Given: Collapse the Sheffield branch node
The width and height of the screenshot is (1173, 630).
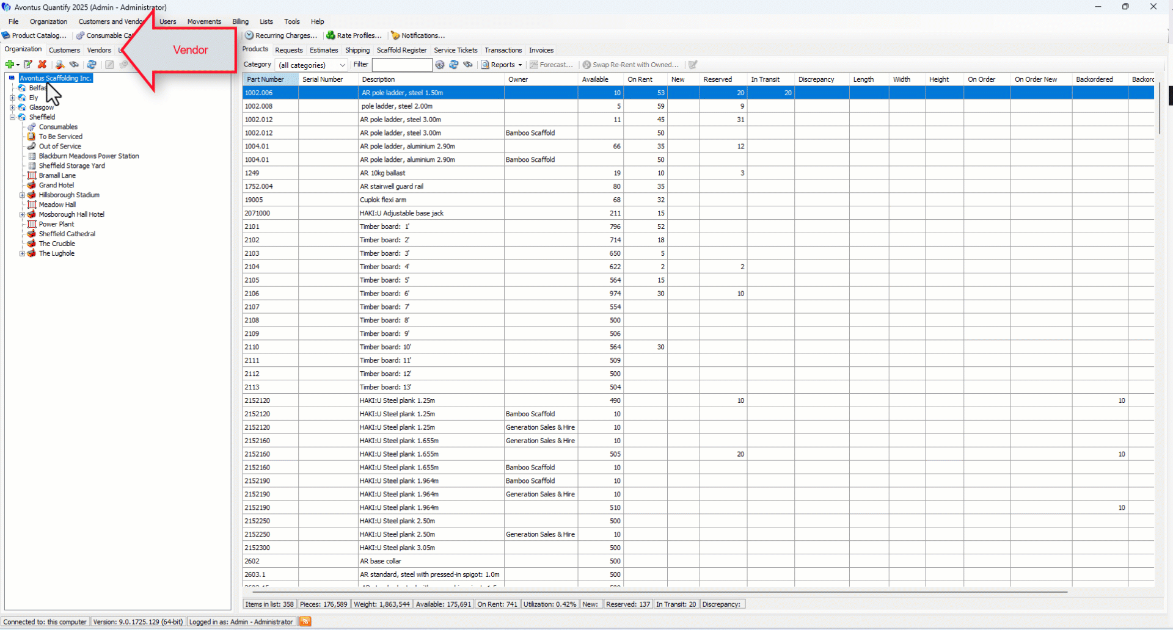Looking at the screenshot, I should [x=12, y=117].
